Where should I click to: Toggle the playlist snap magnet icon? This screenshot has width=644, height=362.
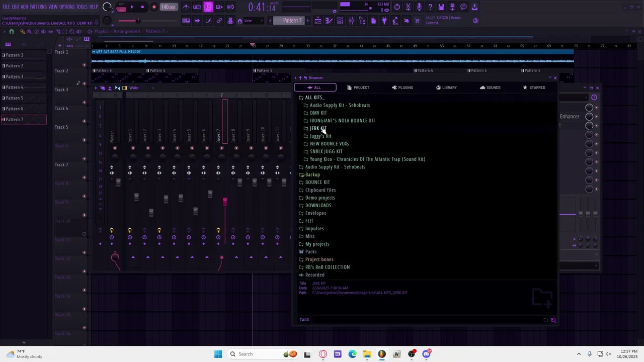11,32
